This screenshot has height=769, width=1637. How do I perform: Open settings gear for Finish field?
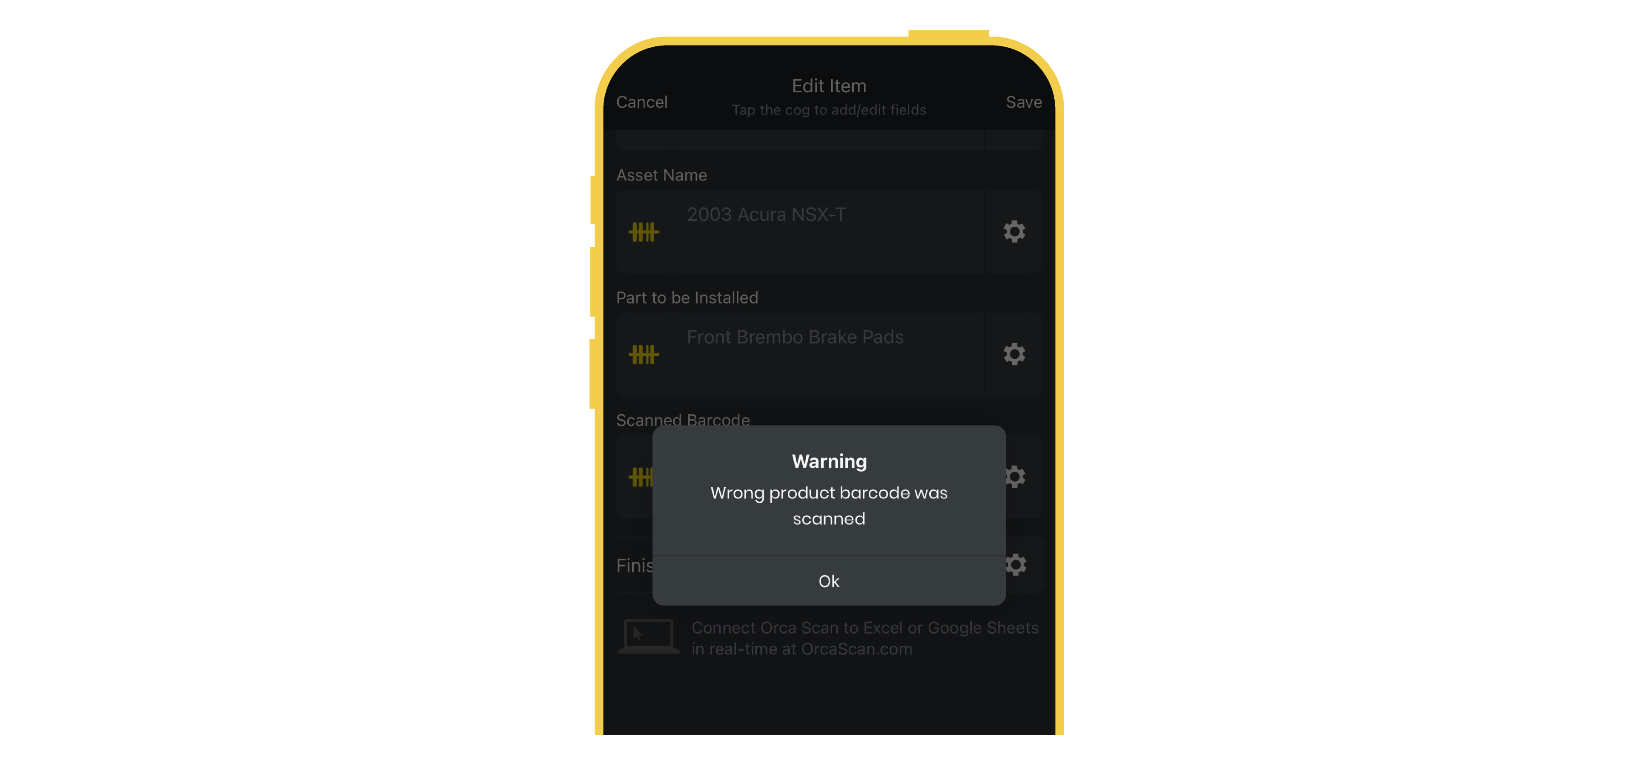[1015, 563]
